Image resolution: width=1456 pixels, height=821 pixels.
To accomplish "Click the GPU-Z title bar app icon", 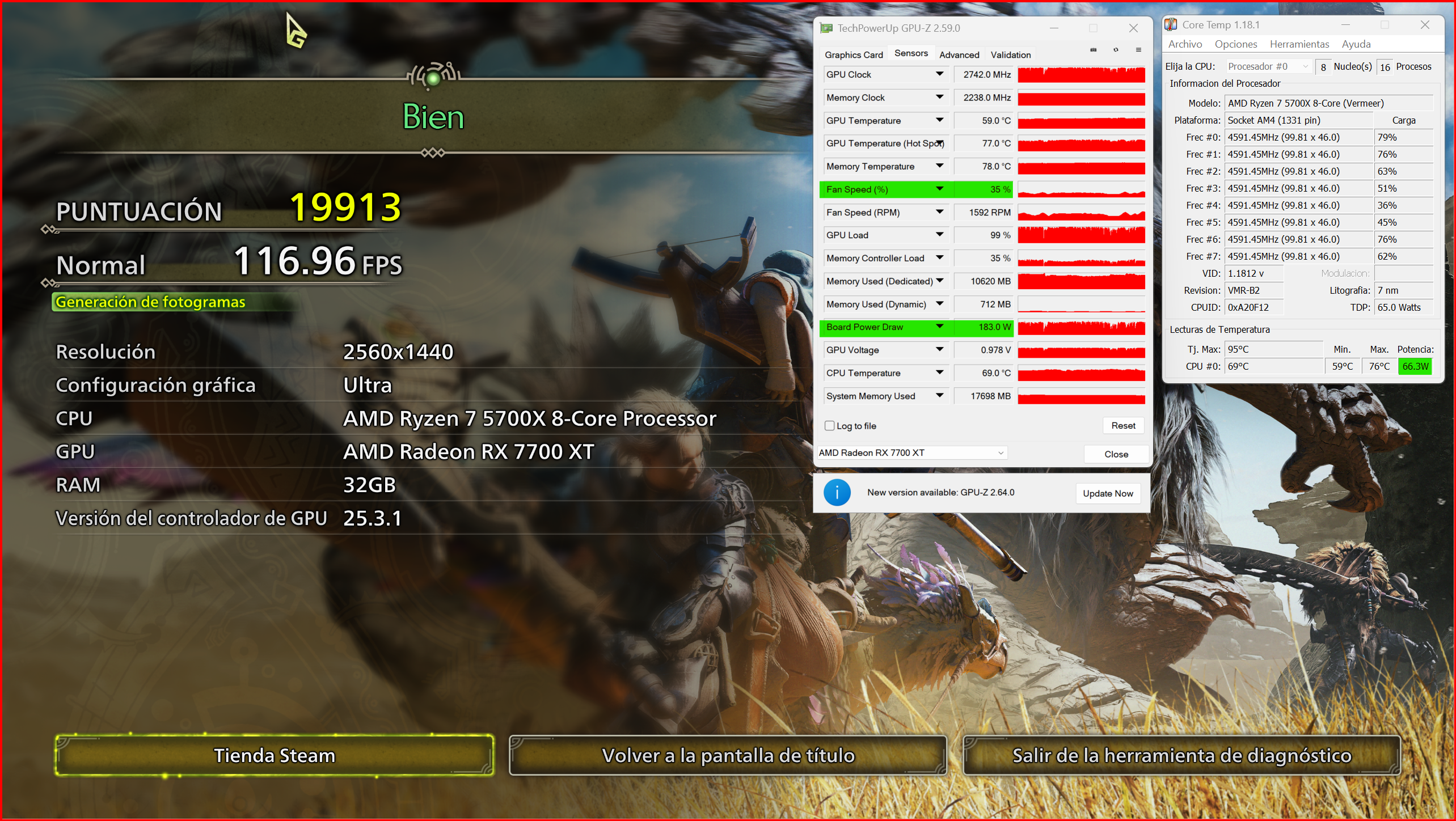I will pyautogui.click(x=826, y=28).
